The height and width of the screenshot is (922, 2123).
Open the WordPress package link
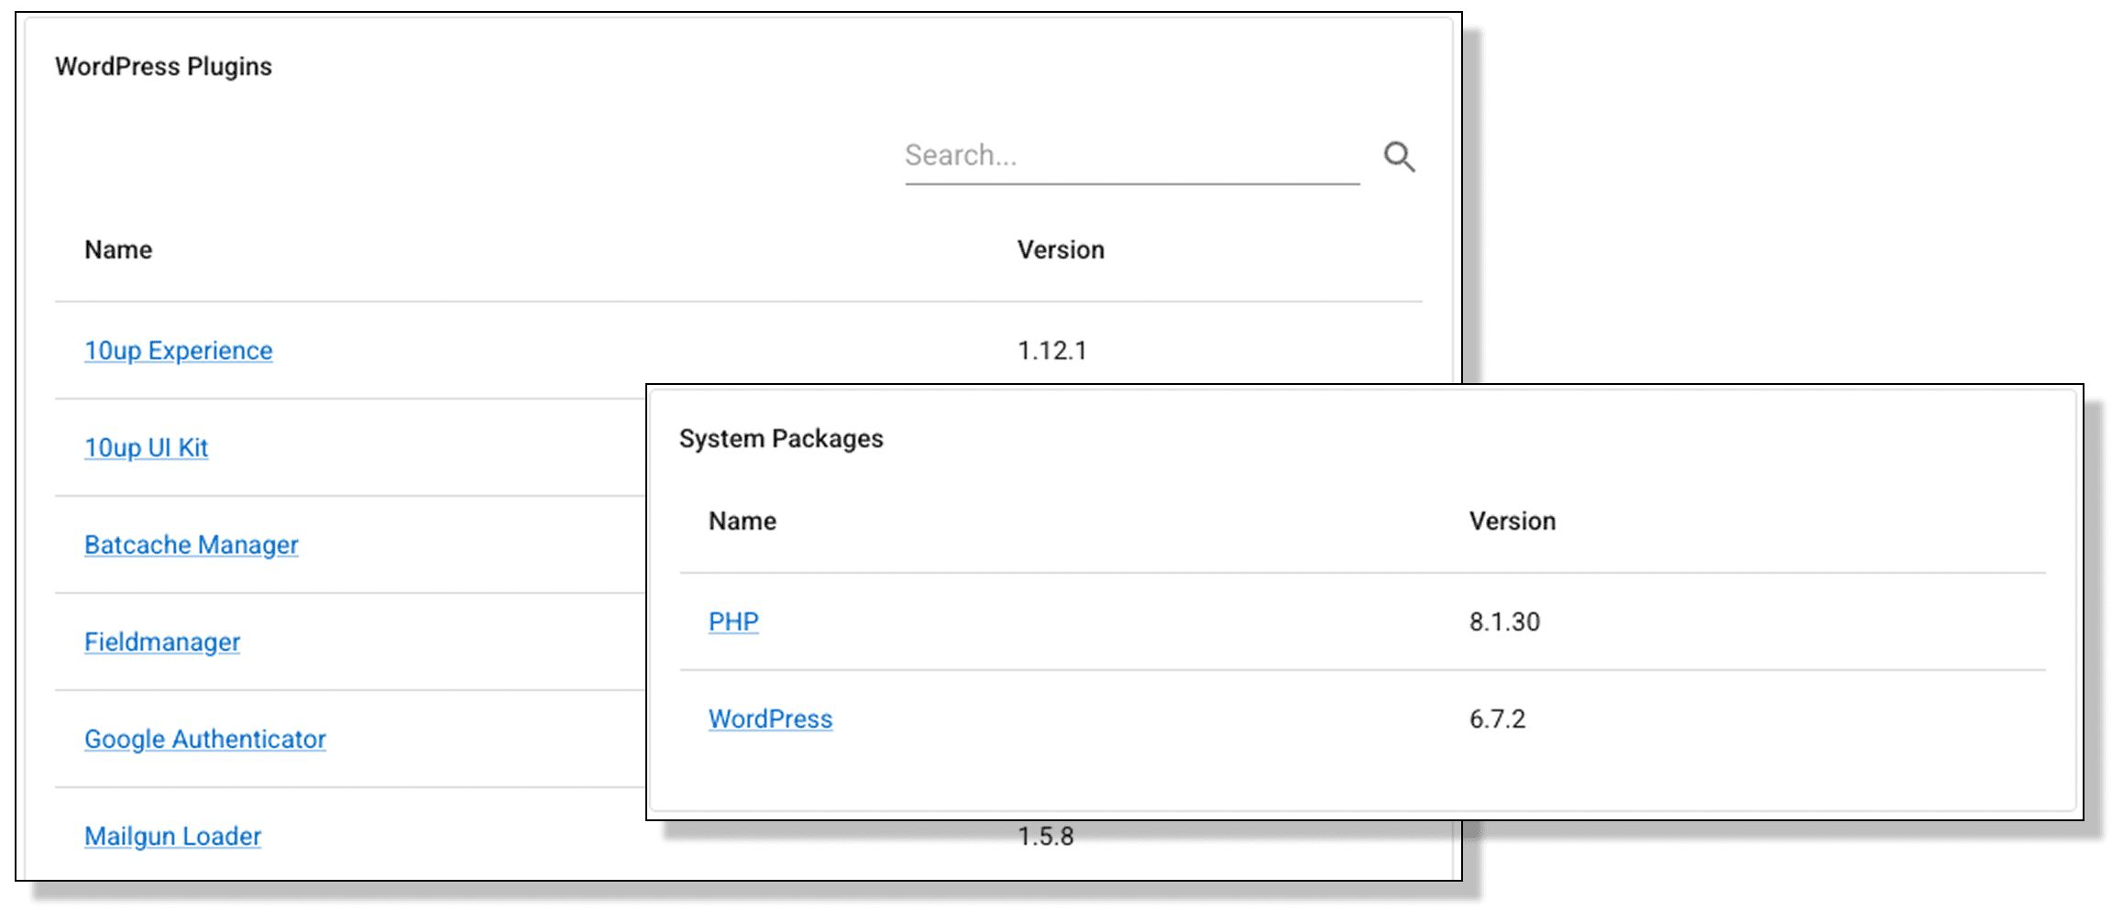tap(771, 719)
